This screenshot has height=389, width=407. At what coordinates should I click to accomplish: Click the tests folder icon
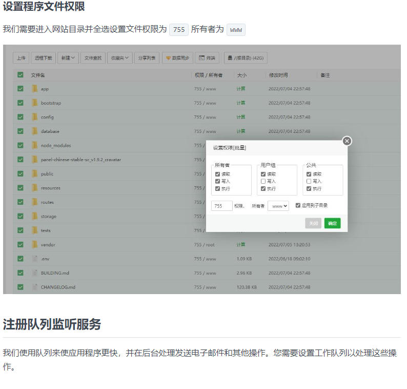click(x=34, y=230)
